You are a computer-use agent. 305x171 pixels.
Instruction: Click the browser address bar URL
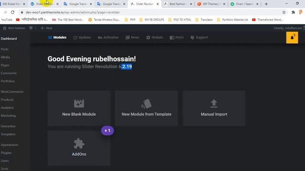(x=72, y=12)
